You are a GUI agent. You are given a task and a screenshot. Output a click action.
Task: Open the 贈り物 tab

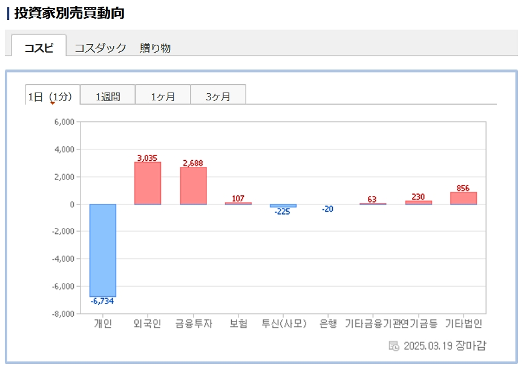tap(155, 48)
